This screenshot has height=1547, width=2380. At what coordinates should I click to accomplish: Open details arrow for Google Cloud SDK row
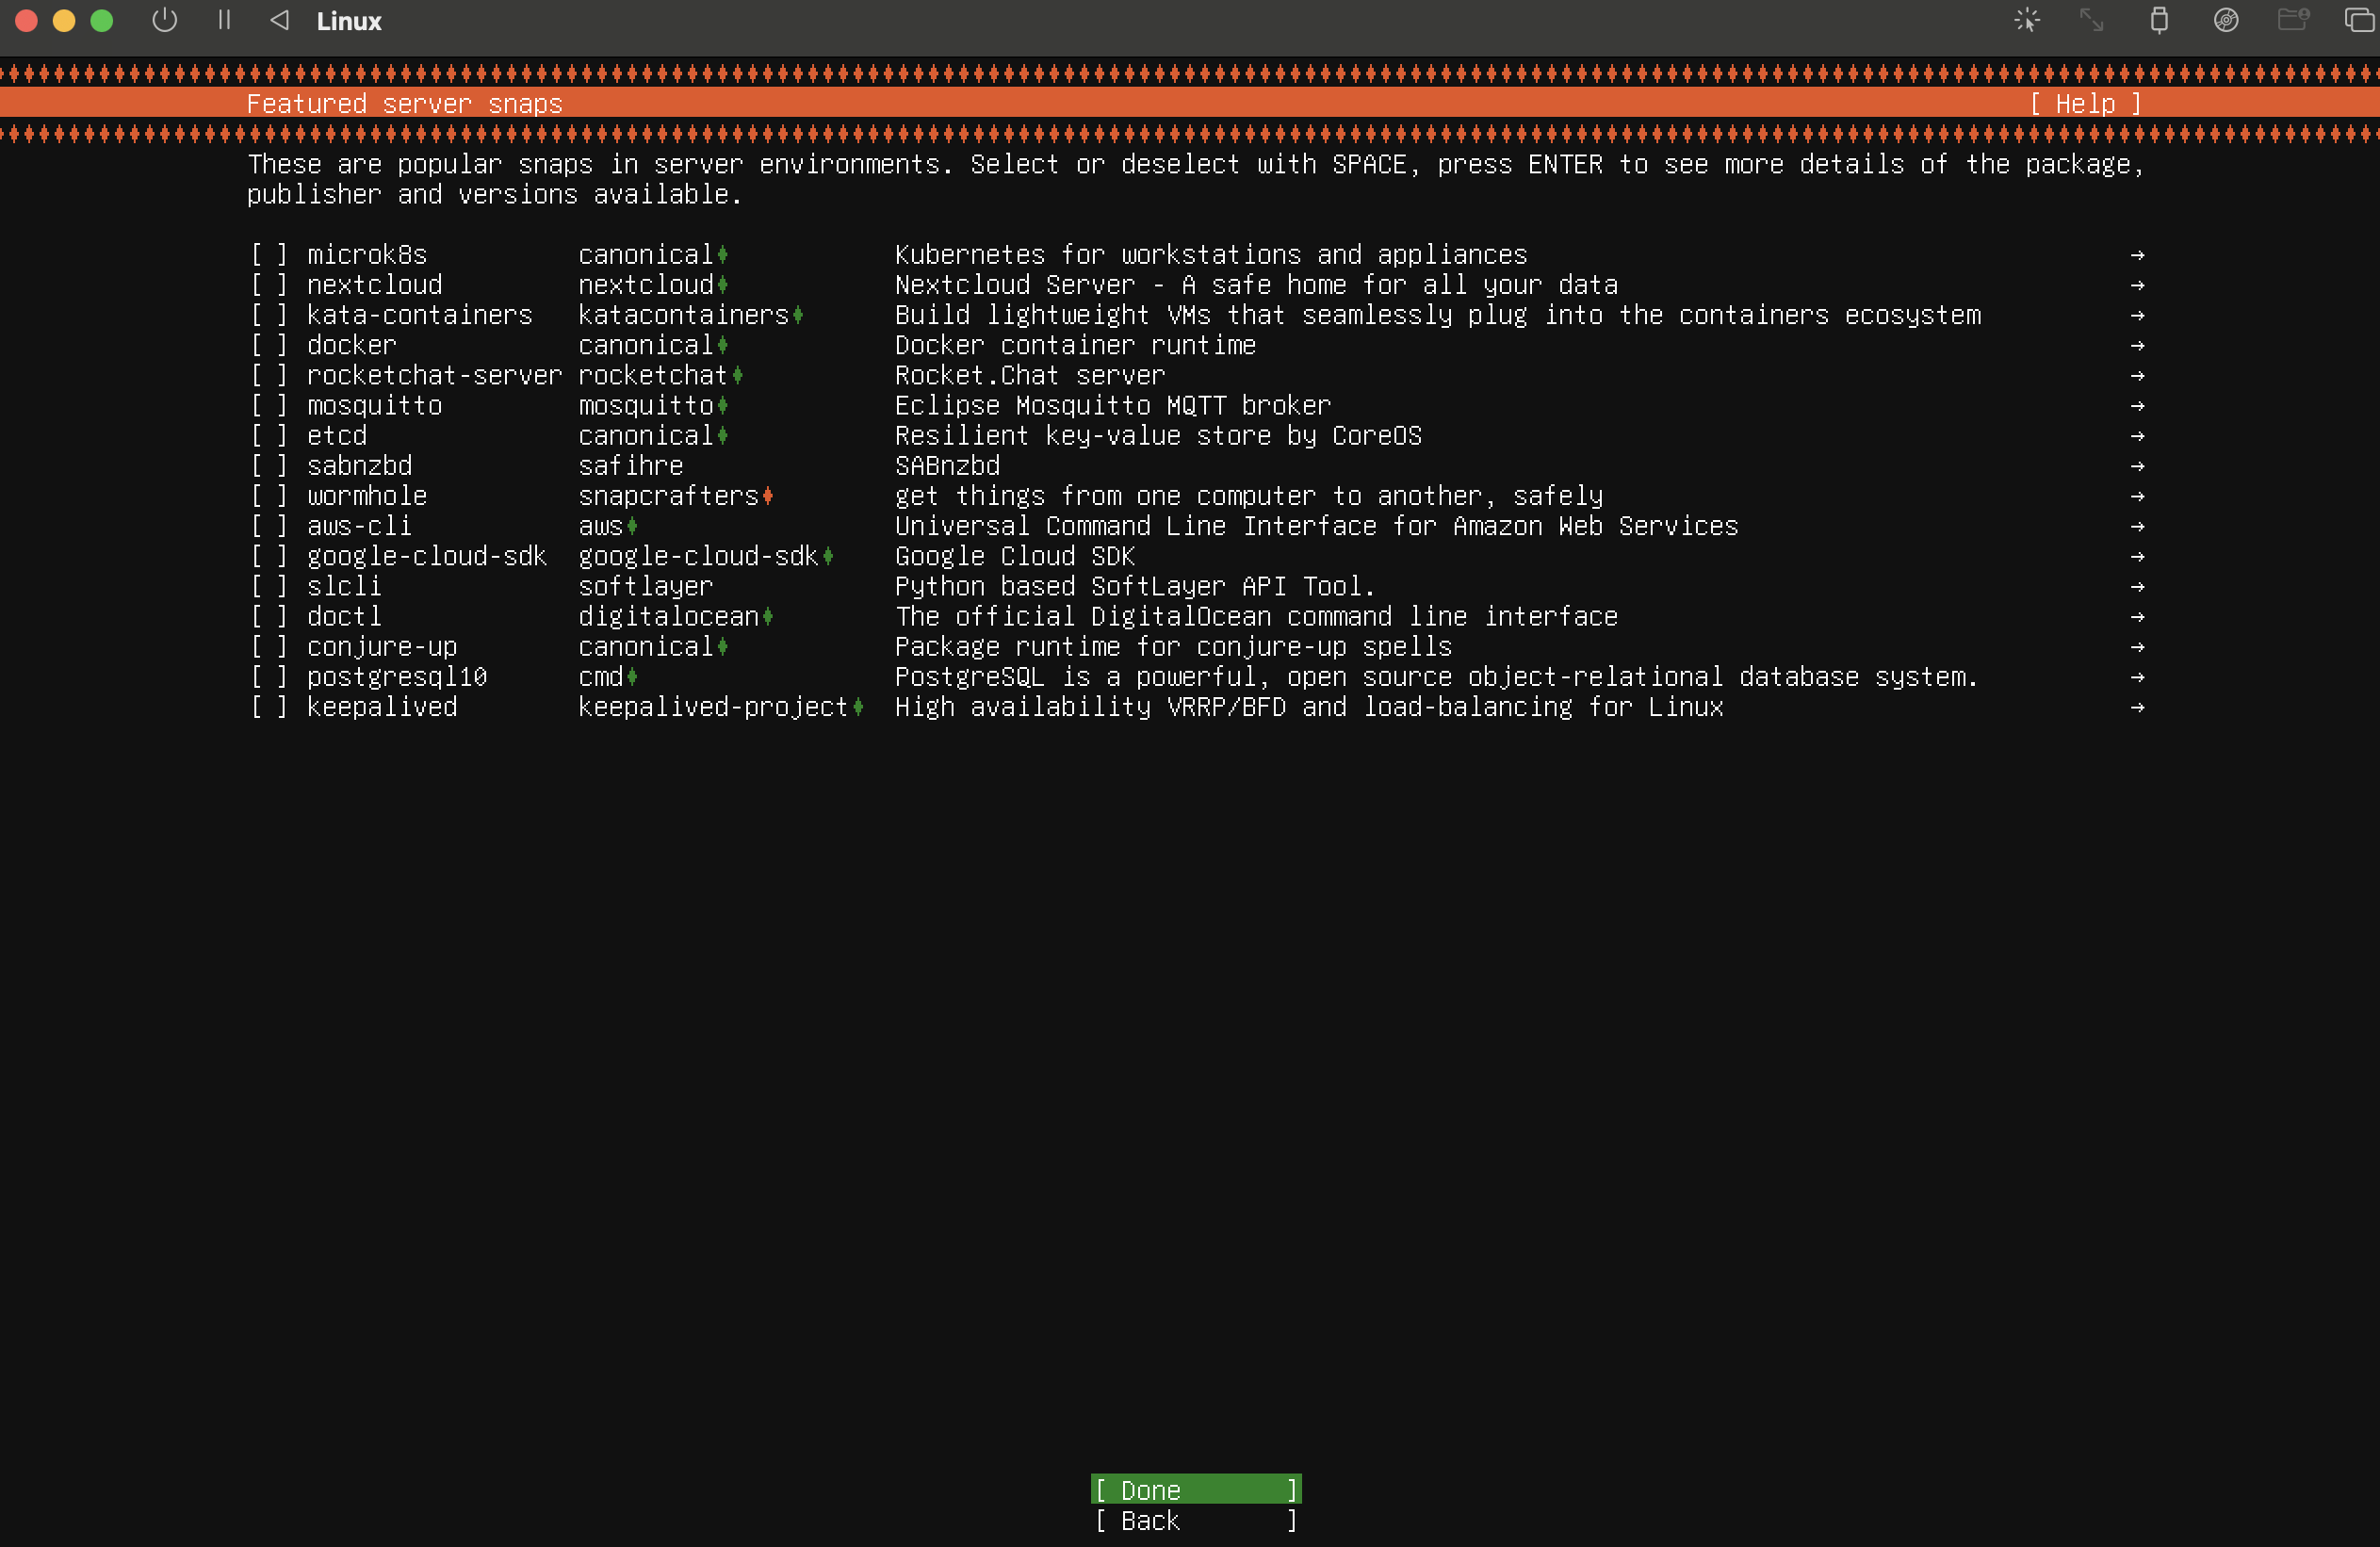click(2137, 556)
